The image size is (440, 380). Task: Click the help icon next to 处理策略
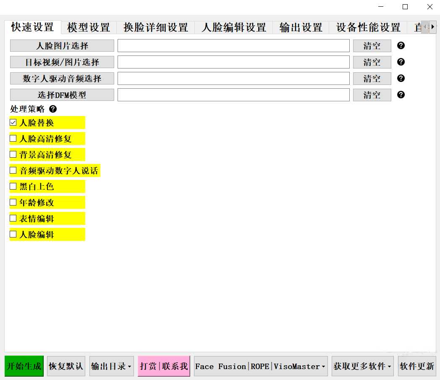53,109
